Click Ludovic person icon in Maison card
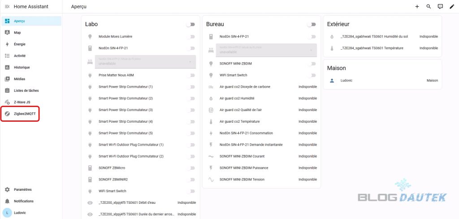This screenshot has width=459, height=219. tap(332, 81)
